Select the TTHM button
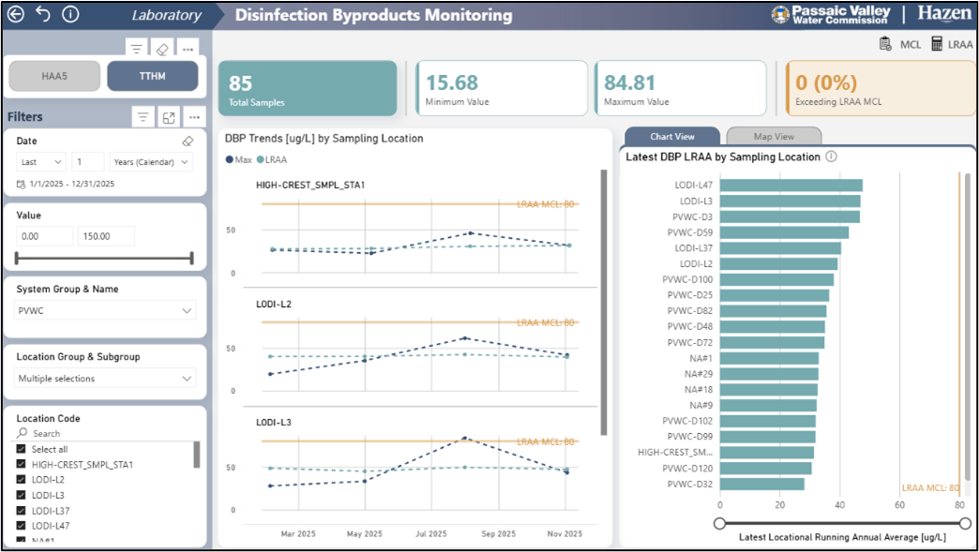The width and height of the screenshot is (979, 552). click(152, 76)
